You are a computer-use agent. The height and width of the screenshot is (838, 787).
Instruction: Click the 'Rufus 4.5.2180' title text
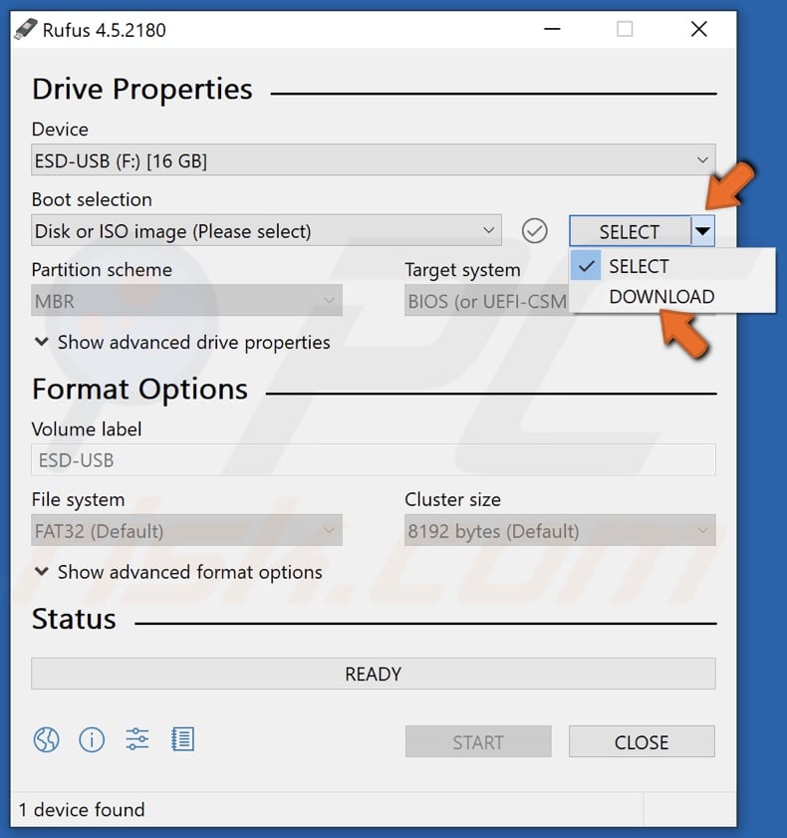coord(105,30)
